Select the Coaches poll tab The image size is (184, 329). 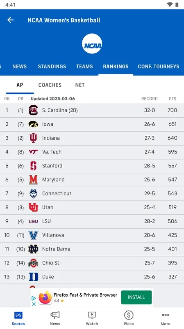coord(50,85)
